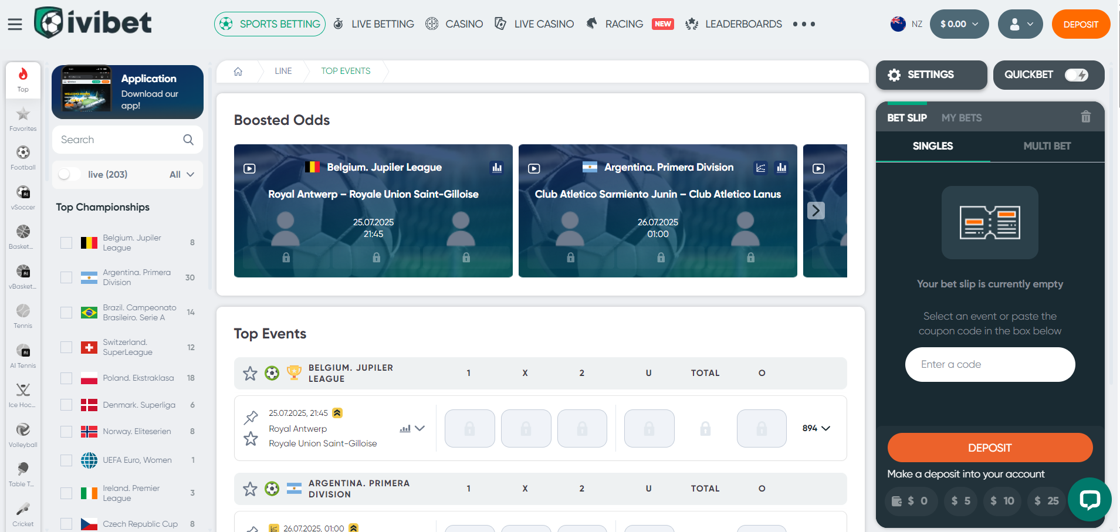Viewport: 1120px width, 532px height.
Task: Click the Enter a code field
Action: [990, 364]
